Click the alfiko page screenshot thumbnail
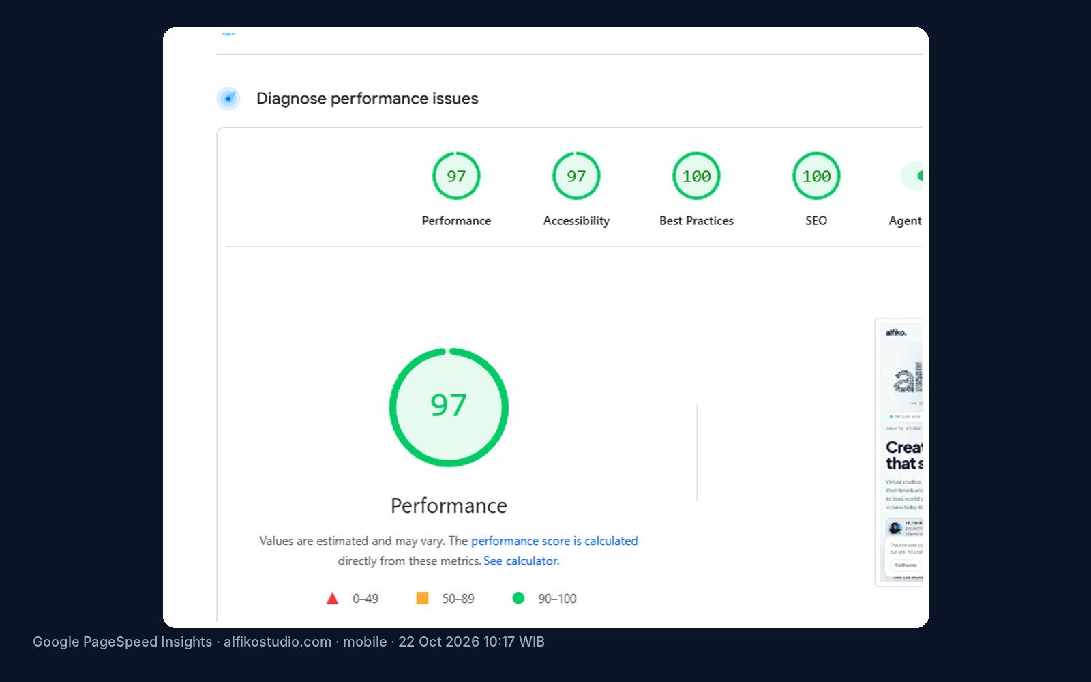Screen dimensions: 1091x682 [x=899, y=452]
